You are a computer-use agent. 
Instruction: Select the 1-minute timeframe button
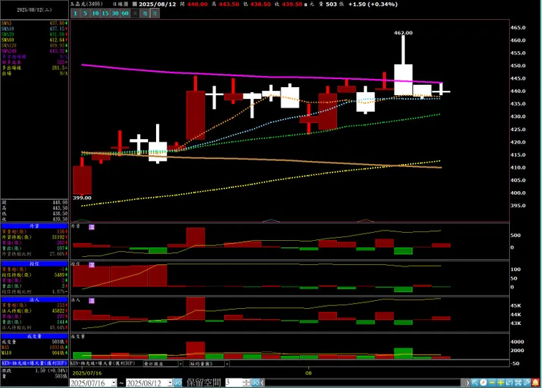coord(75,13)
